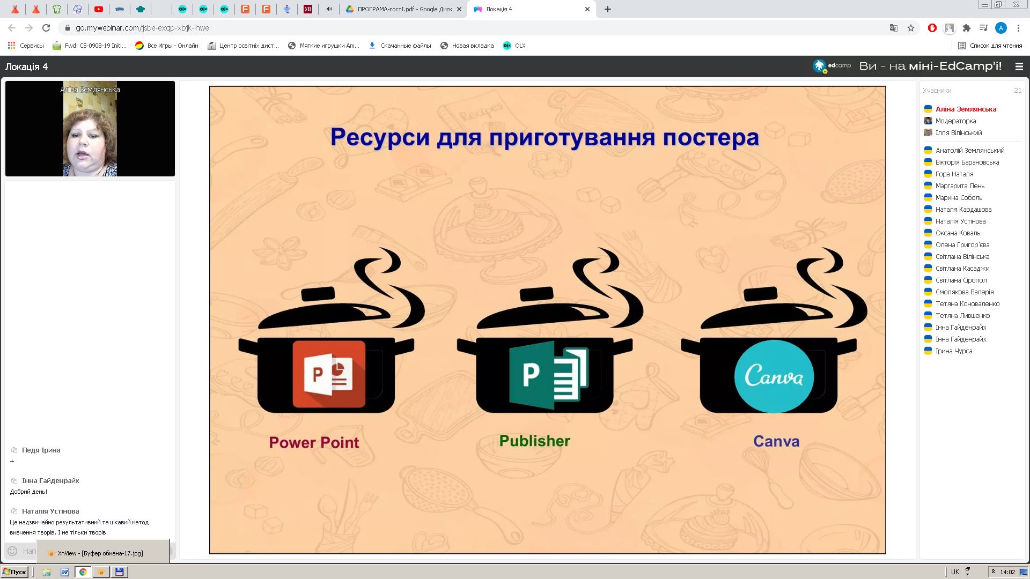Click the Chrome taskbar button
1030x579 pixels.
pyautogui.click(x=83, y=572)
